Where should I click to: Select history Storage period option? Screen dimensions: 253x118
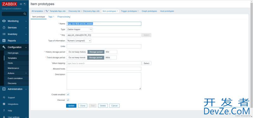(96, 52)
